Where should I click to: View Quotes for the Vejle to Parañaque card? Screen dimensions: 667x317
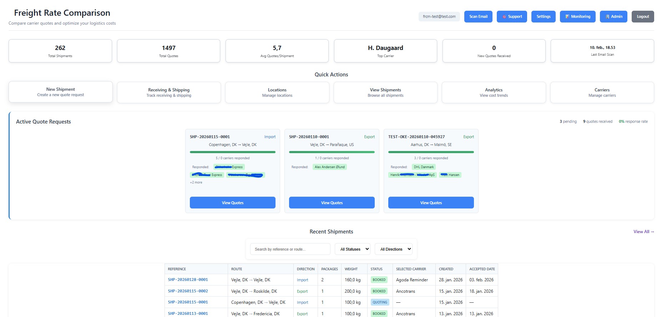tap(332, 202)
